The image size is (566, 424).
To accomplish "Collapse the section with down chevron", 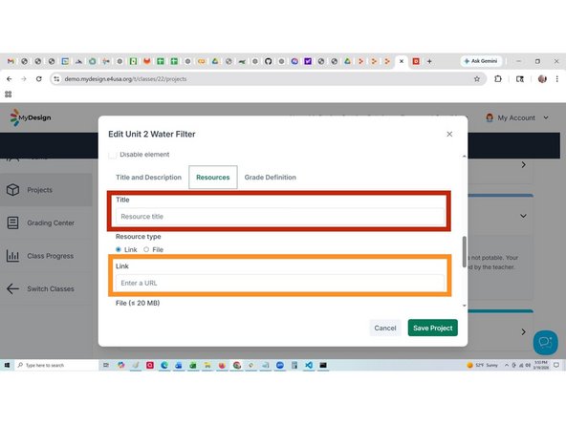I will click(x=523, y=216).
